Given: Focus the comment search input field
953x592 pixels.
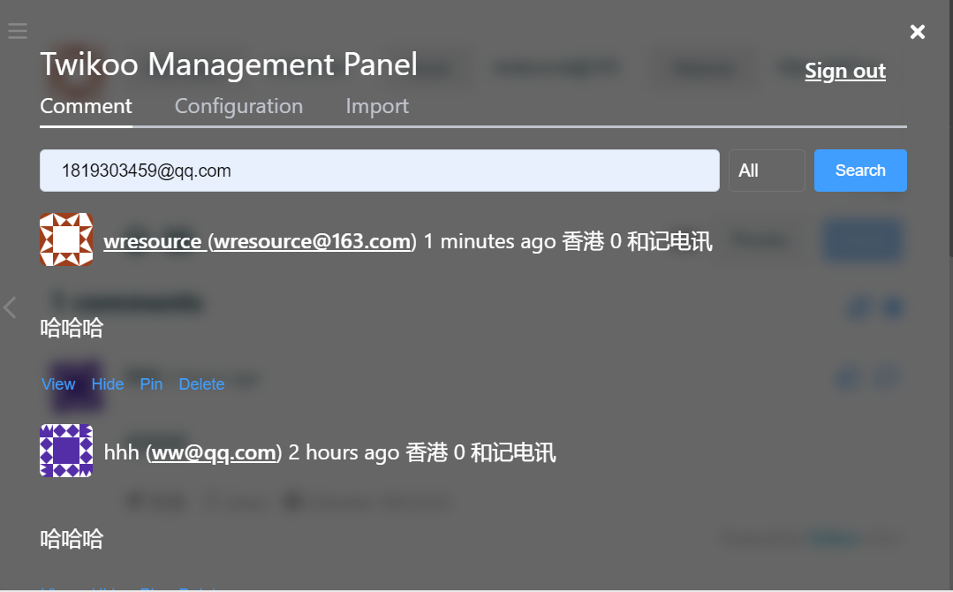Looking at the screenshot, I should pos(379,171).
